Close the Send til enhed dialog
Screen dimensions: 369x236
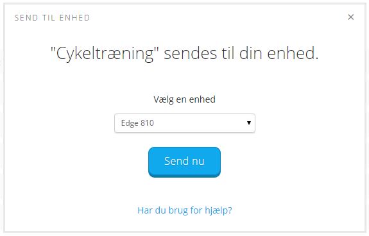pyautogui.click(x=350, y=17)
